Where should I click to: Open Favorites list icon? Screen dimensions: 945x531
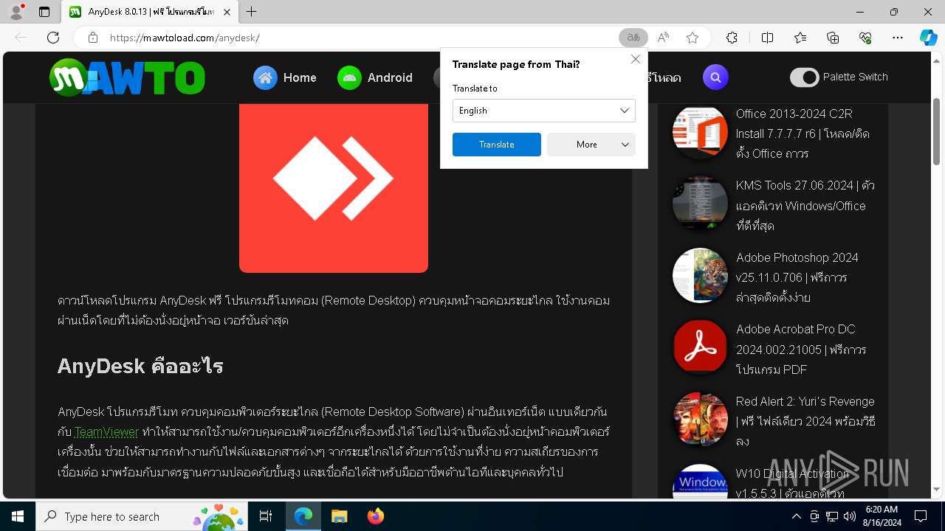click(x=800, y=38)
